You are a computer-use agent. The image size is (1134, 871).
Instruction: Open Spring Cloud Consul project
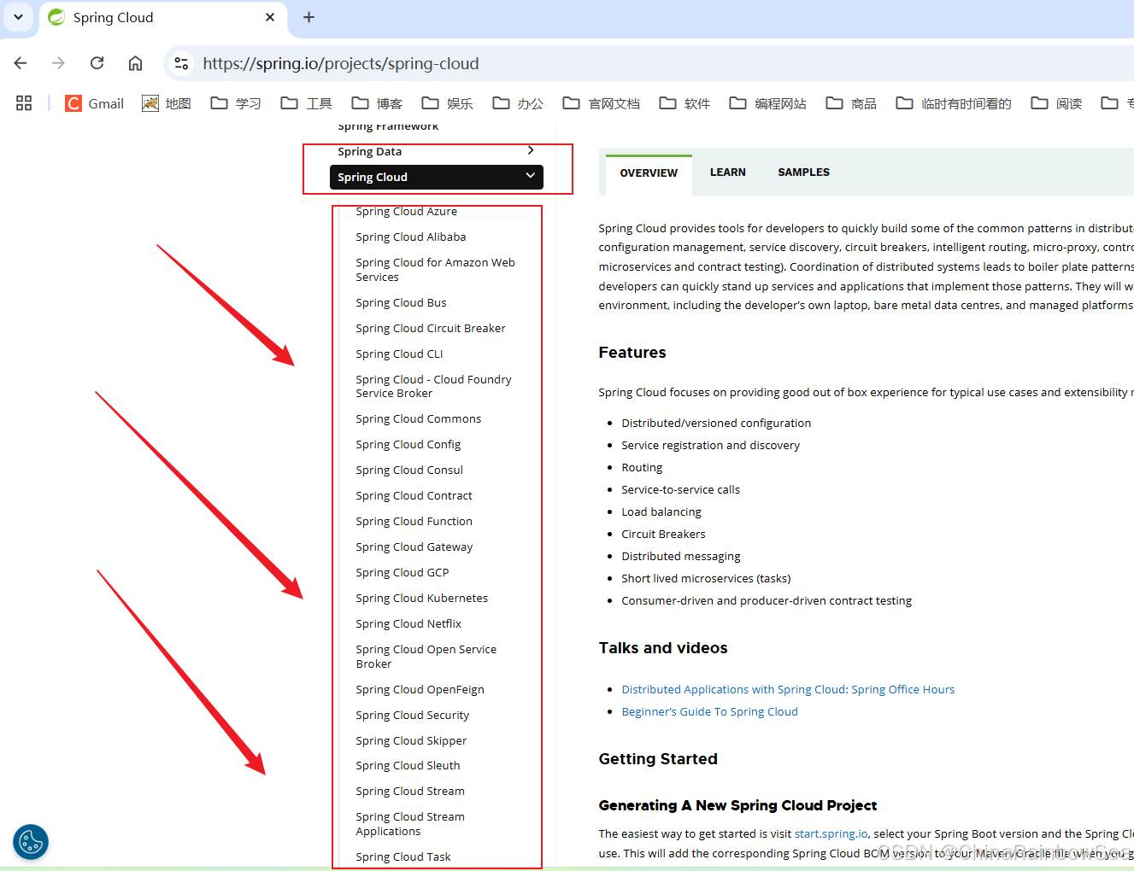point(409,470)
